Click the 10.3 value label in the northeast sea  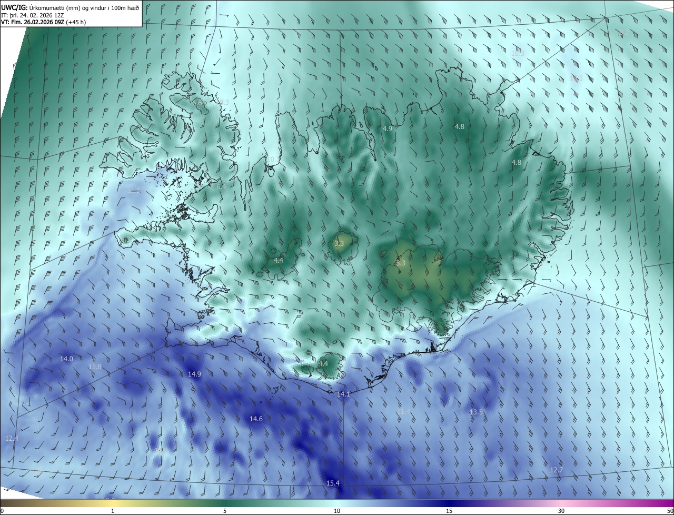(x=518, y=53)
